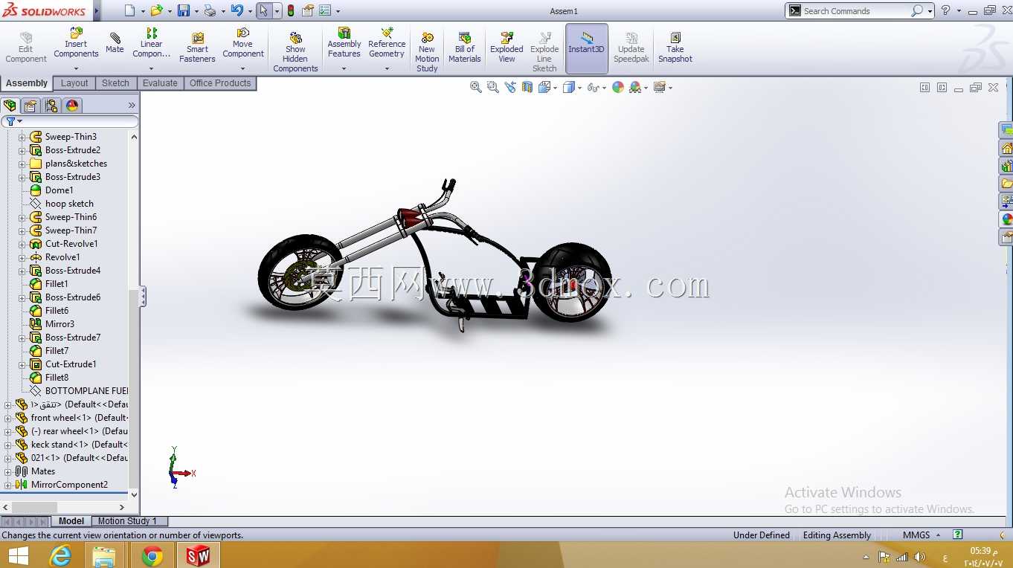The width and height of the screenshot is (1013, 568).
Task: Select the Model tab at bottom
Action: coord(71,521)
